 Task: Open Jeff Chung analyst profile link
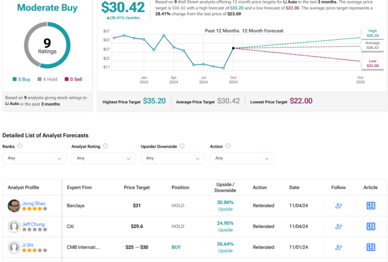coord(33,224)
